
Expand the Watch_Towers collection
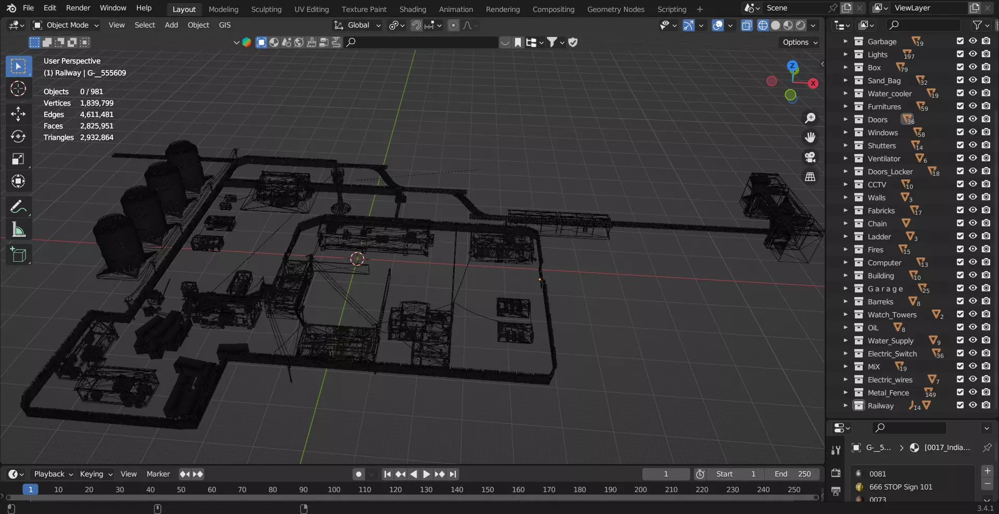(845, 314)
